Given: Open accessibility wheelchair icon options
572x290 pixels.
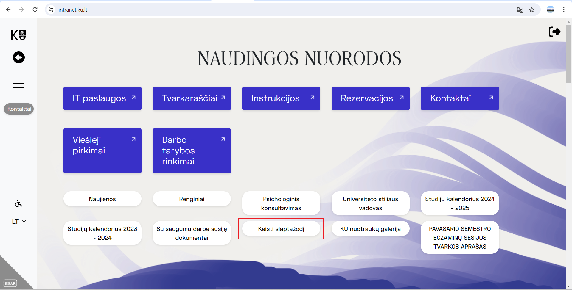Looking at the screenshot, I should [18, 203].
